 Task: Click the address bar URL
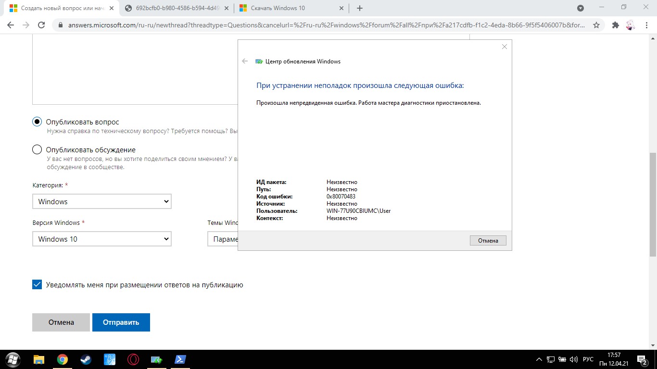point(327,25)
